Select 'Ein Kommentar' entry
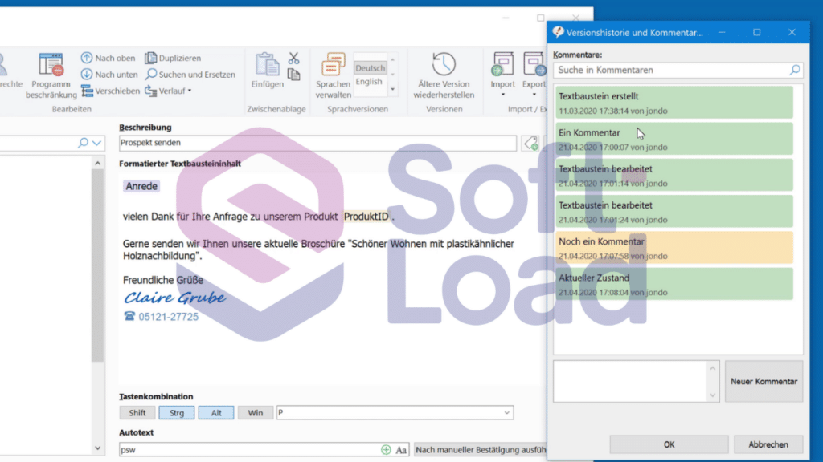This screenshot has width=823, height=462. tap(674, 139)
